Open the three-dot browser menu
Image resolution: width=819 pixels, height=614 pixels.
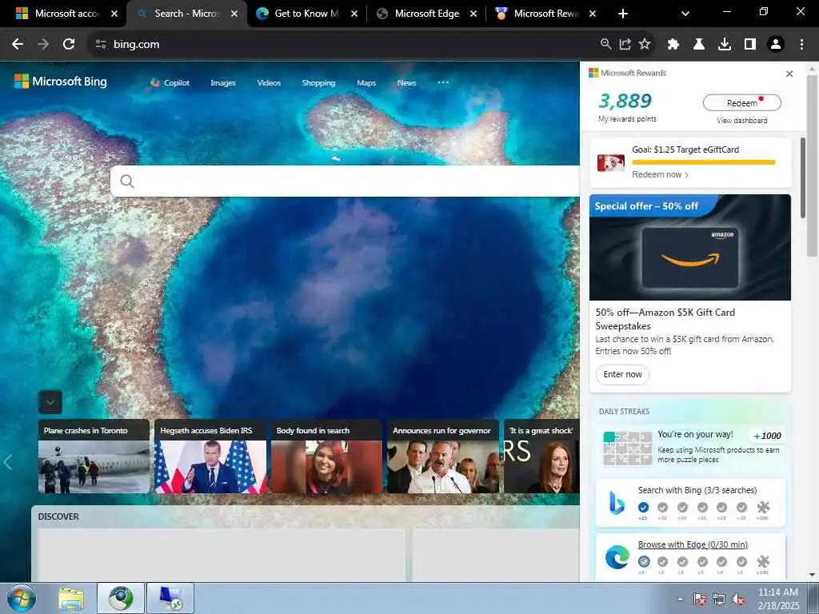(x=801, y=45)
